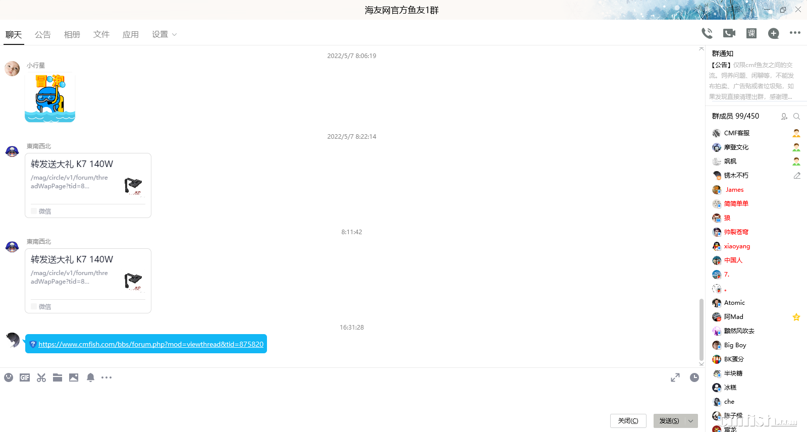This screenshot has height=432, width=807.
Task: Open the send button options arrow
Action: (x=691, y=421)
